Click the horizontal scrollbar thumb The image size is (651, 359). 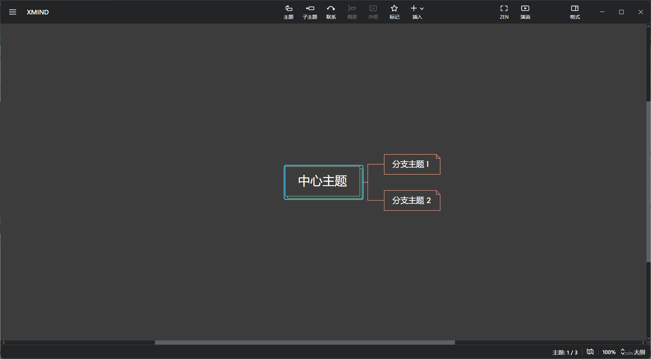pyautogui.click(x=305, y=342)
